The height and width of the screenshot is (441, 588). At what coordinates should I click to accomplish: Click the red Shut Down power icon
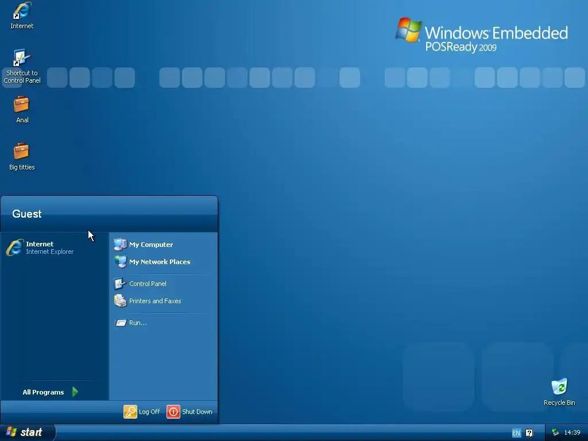click(x=173, y=412)
